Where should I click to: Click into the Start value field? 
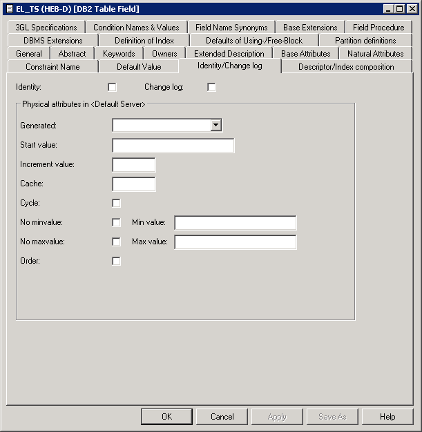click(x=173, y=145)
